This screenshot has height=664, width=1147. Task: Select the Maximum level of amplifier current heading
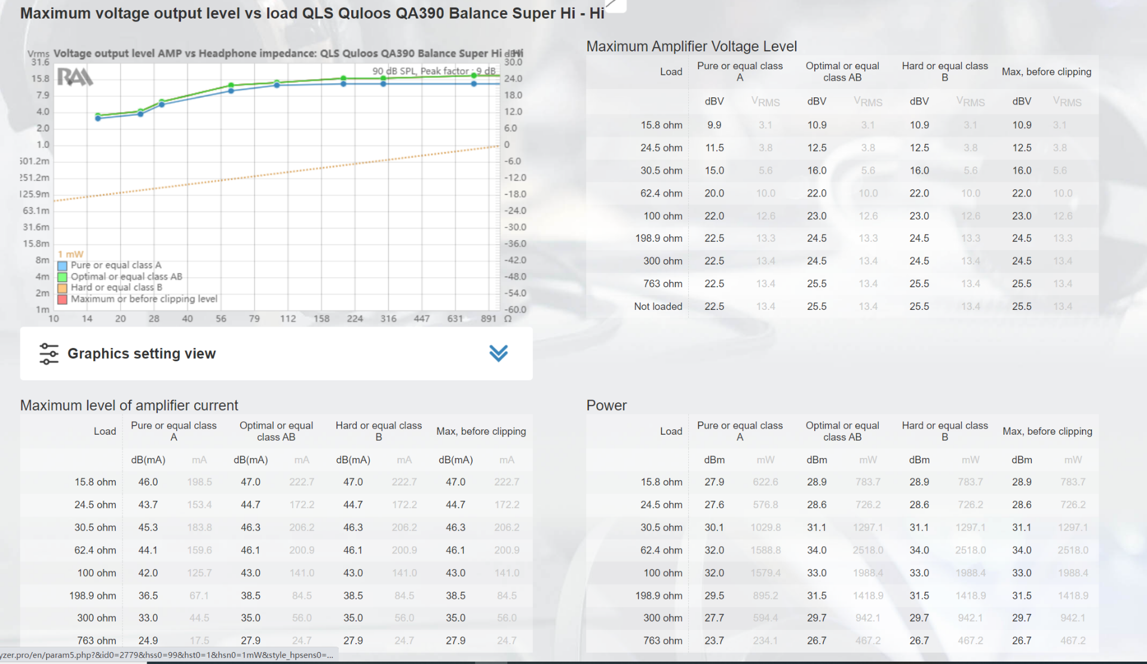(129, 405)
